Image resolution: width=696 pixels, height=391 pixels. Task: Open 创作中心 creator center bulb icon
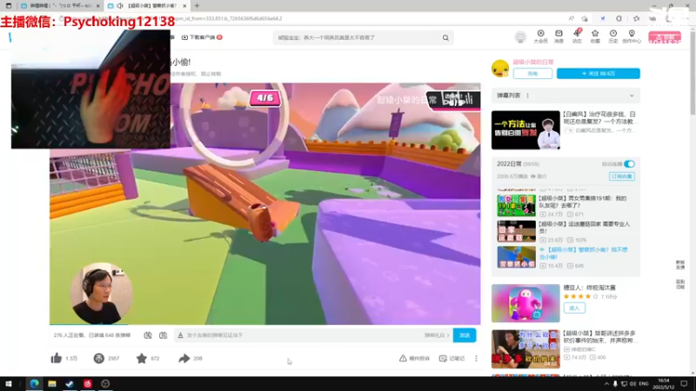(632, 36)
